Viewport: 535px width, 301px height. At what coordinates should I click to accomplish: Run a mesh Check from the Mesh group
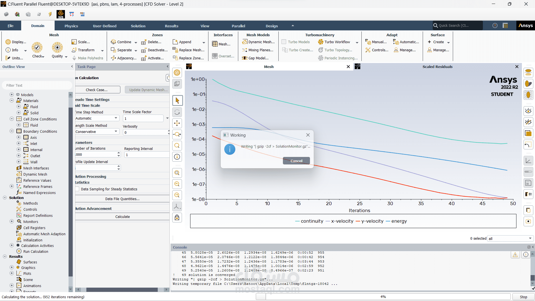[37, 50]
